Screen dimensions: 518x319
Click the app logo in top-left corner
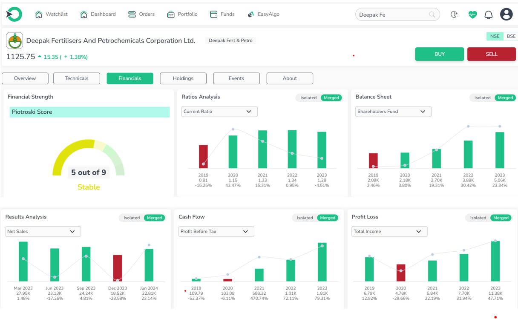[14, 14]
